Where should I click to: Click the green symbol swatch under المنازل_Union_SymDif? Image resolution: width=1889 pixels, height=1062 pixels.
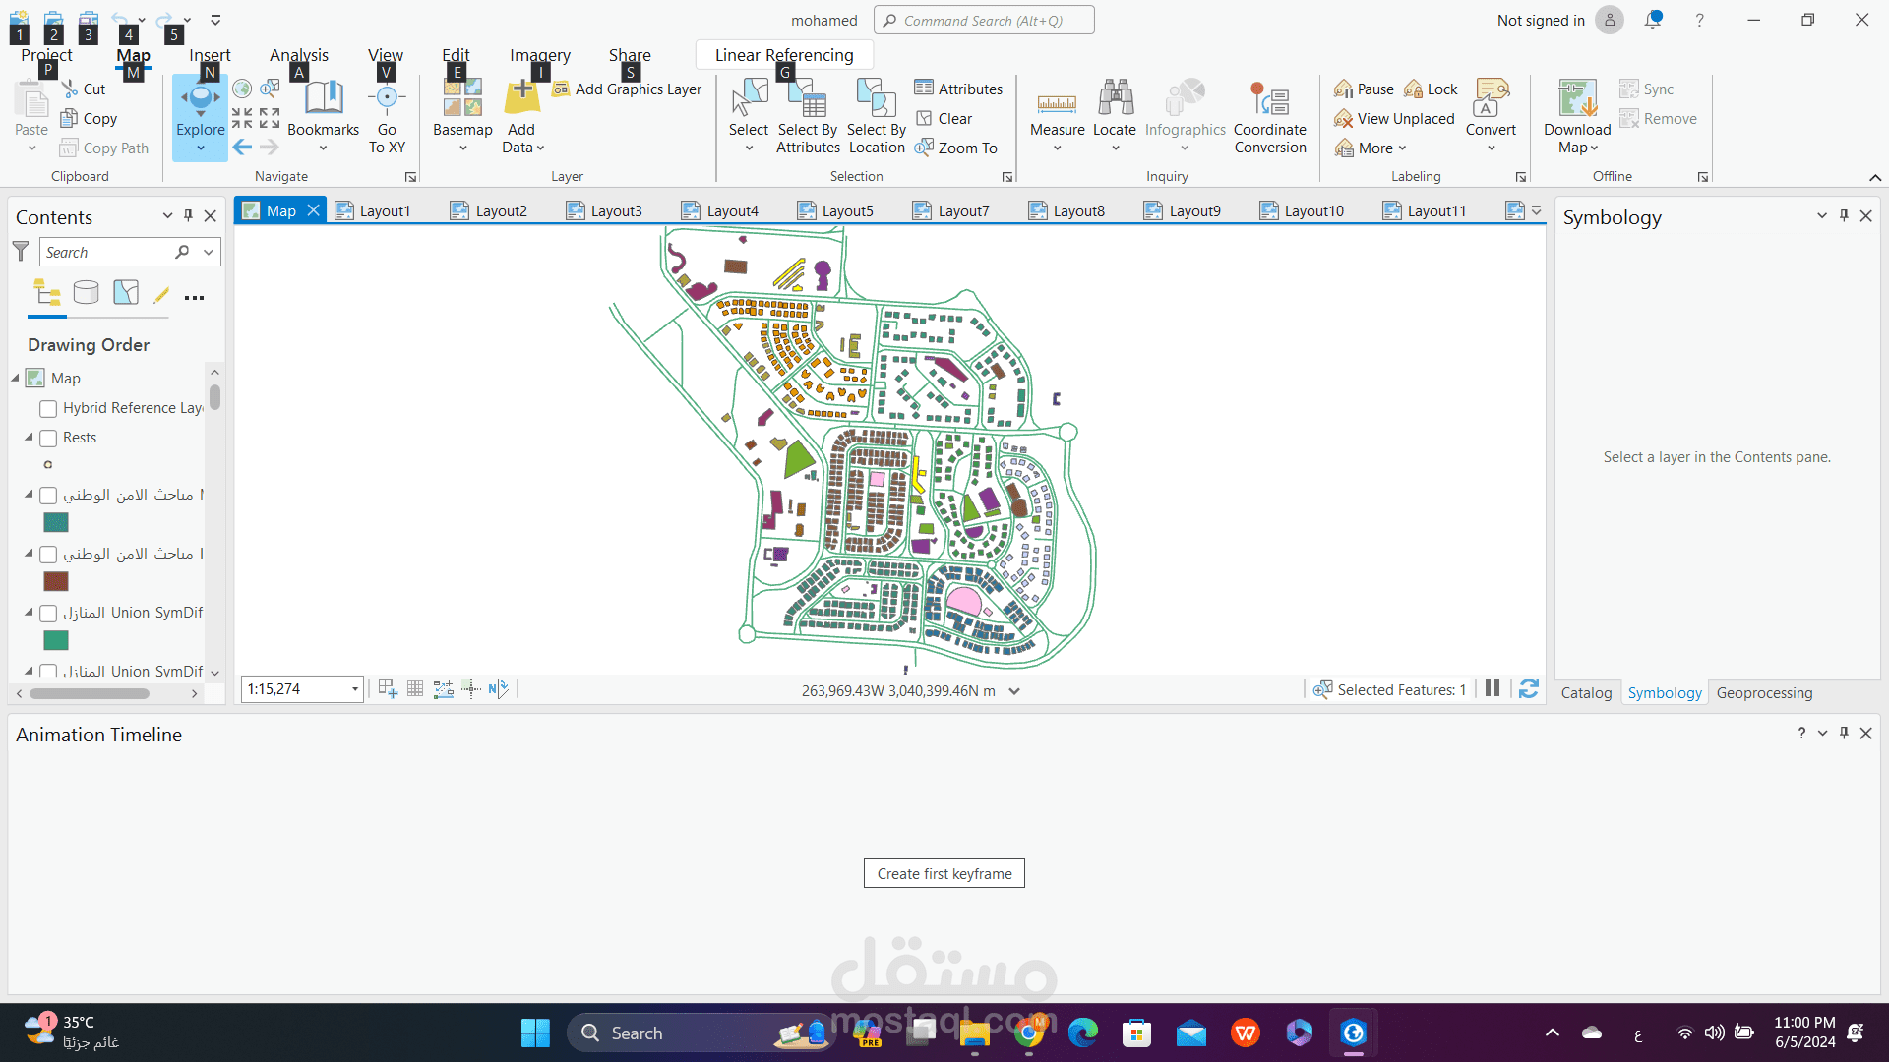[x=55, y=640]
